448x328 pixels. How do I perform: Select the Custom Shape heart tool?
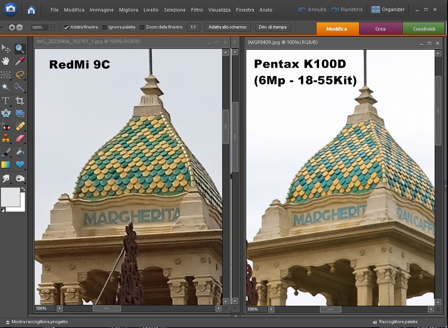coord(20,164)
